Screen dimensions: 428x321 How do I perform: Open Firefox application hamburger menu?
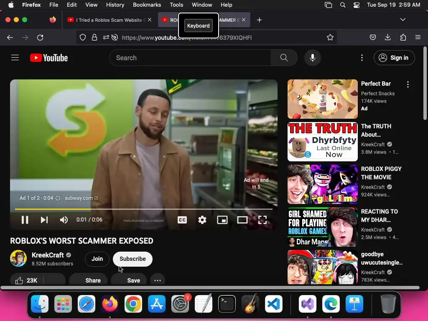(x=418, y=37)
